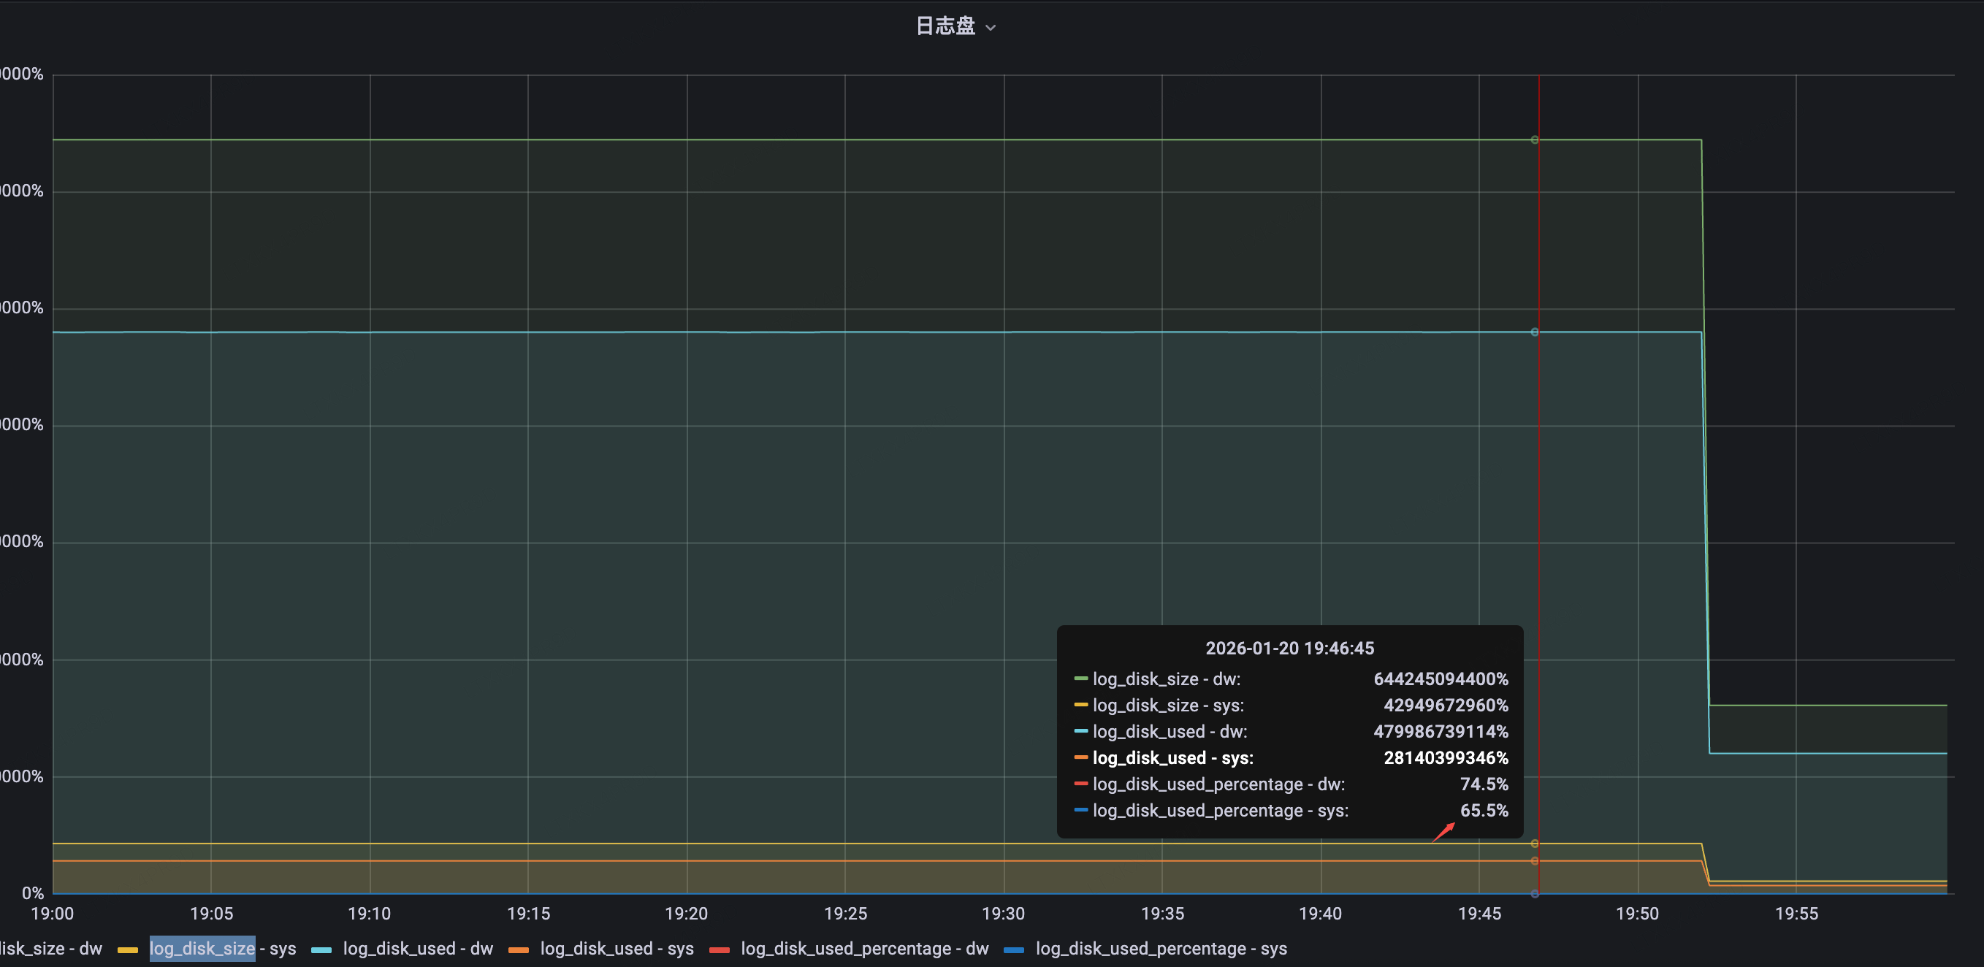Click red swatch for log_disk_used_percentage - dw
1984x967 pixels.
[x=720, y=950]
